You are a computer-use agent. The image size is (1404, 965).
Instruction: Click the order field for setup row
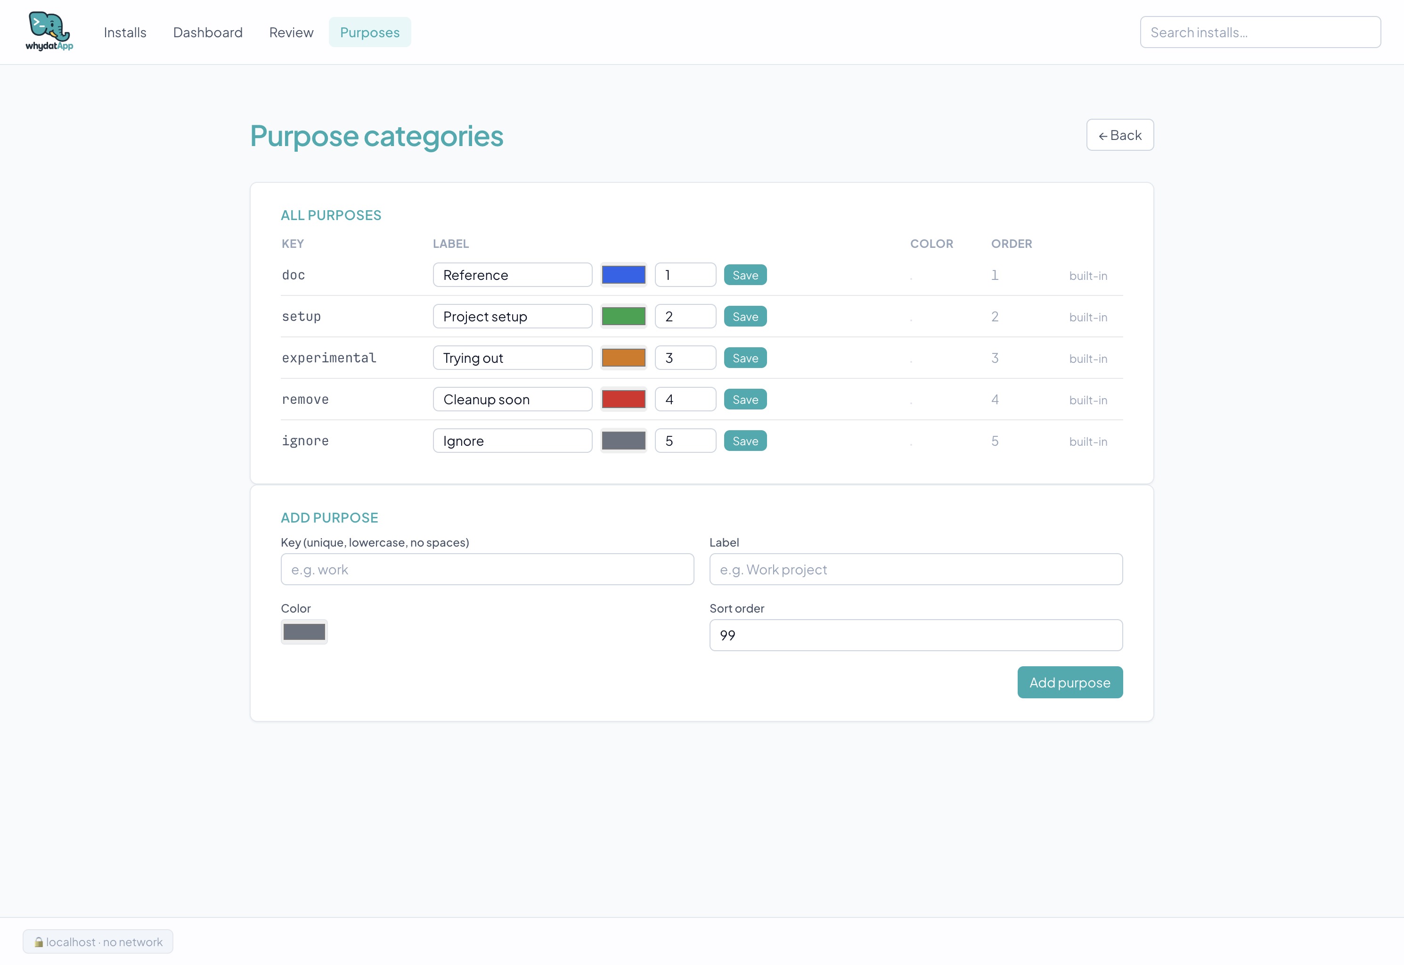coord(686,316)
